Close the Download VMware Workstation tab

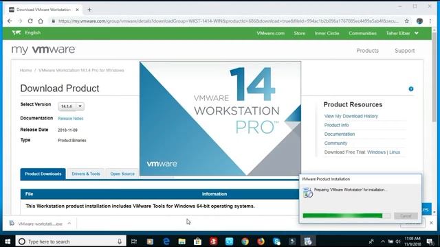coord(77,10)
